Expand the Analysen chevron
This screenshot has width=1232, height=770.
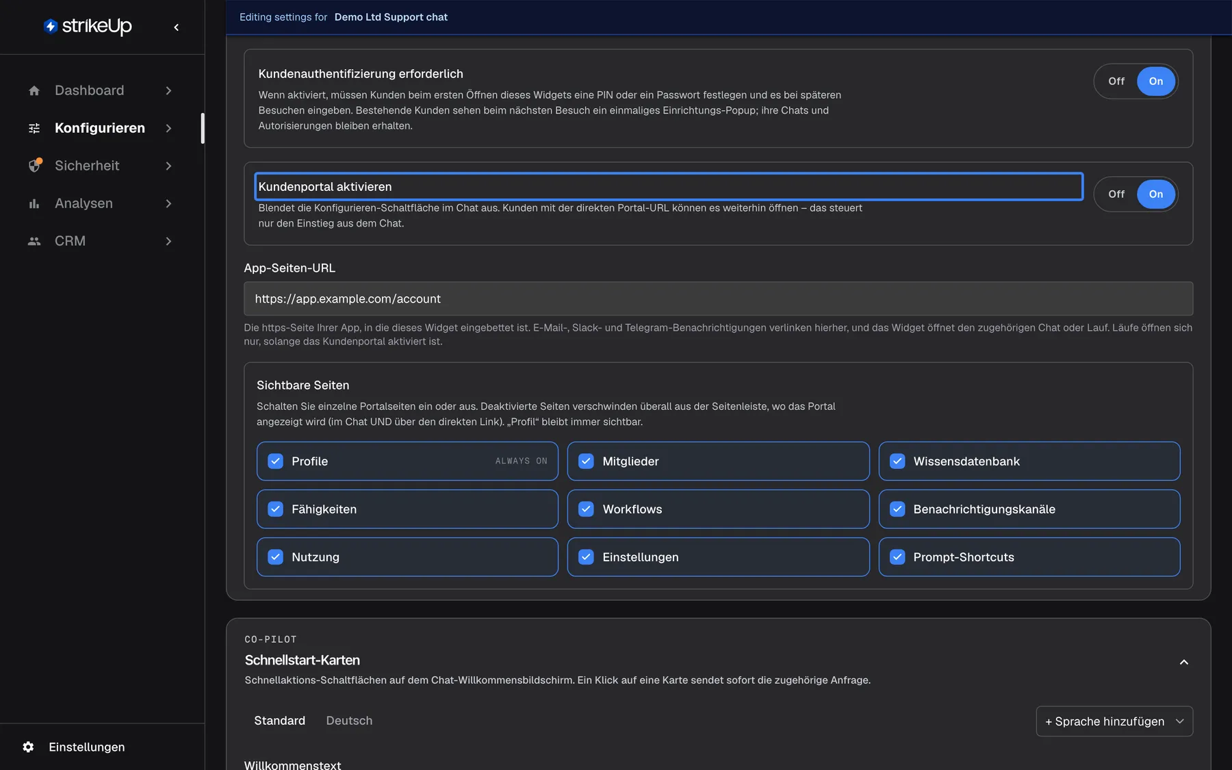tap(168, 203)
